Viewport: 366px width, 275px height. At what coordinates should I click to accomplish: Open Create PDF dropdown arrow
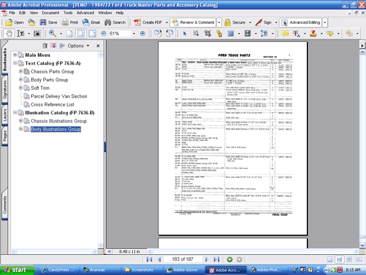coord(167,23)
